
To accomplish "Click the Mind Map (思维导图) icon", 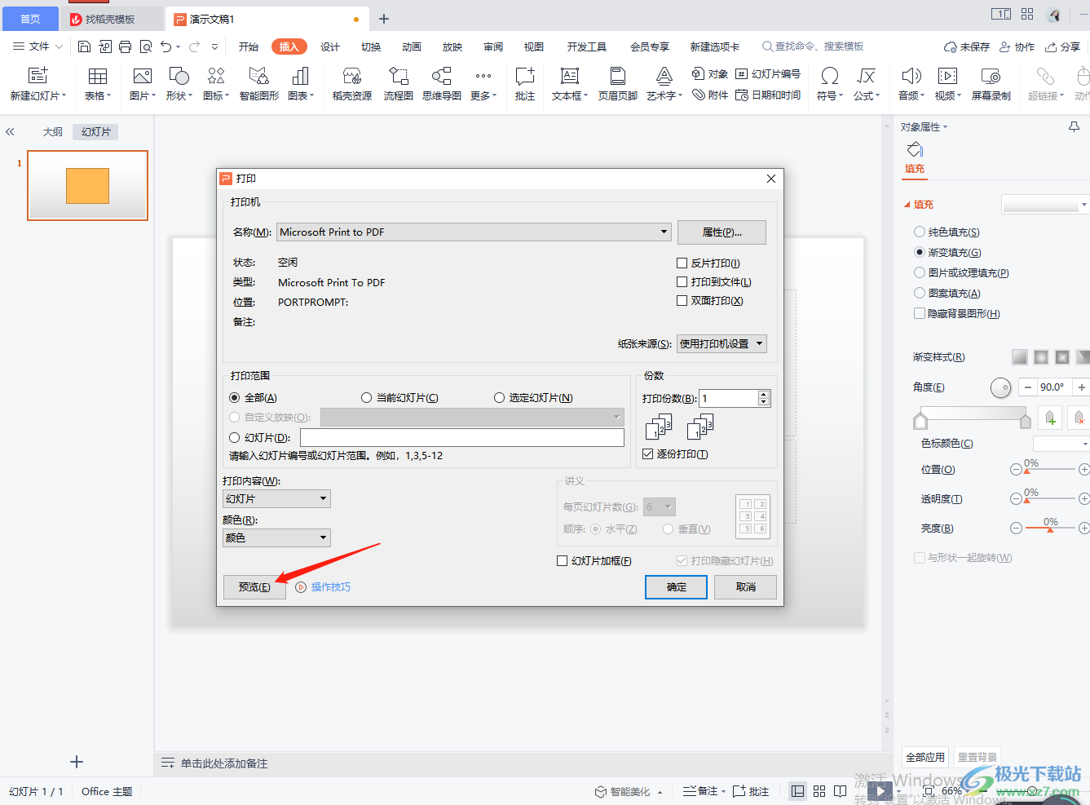I will [x=442, y=84].
